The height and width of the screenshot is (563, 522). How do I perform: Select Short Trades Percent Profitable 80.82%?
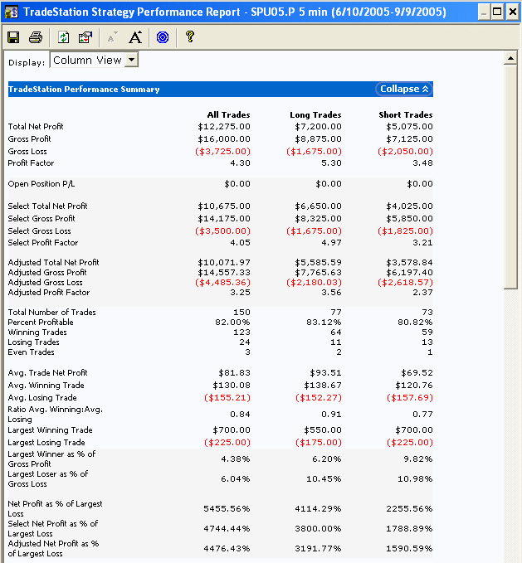(x=415, y=323)
